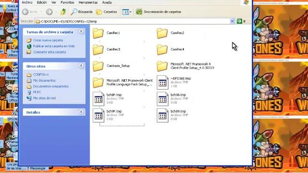This screenshot has height=173, width=308.
Task: Open Mis documentos link
Action: (x=44, y=80)
